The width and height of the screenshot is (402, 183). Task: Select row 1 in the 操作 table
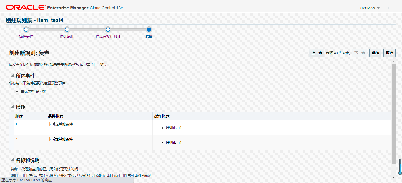tap(200, 127)
